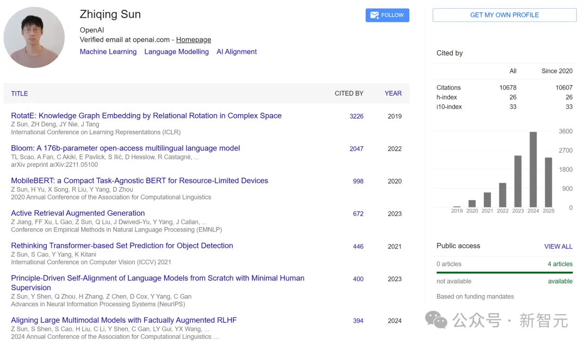Image resolution: width=587 pixels, height=344 pixels.
Task: Open Active Retrieval Augmented Generation paper
Action: pos(78,214)
